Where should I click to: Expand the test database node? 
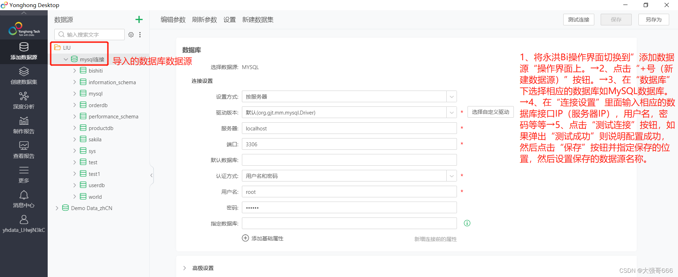75,162
